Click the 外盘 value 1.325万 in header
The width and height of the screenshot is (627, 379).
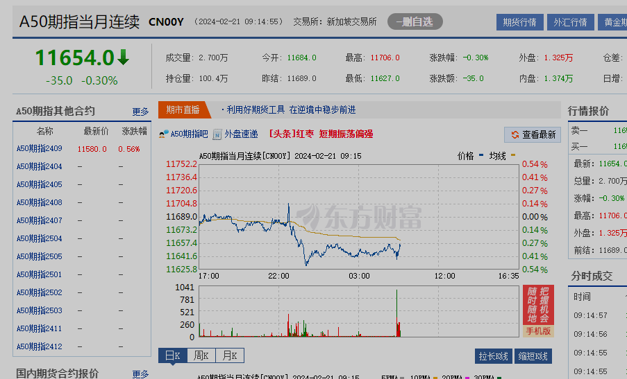click(x=558, y=58)
